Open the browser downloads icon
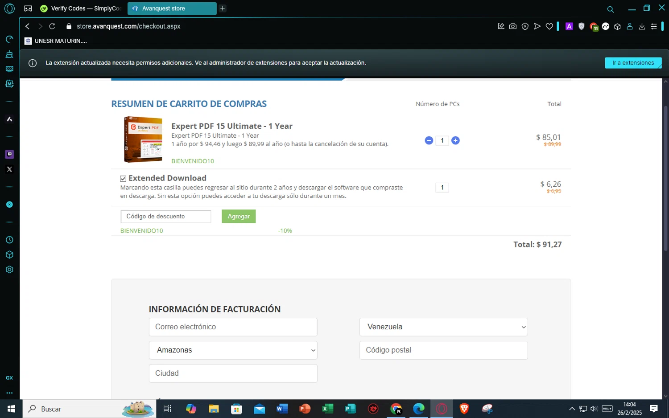Viewport: 669px width, 418px height. (642, 26)
